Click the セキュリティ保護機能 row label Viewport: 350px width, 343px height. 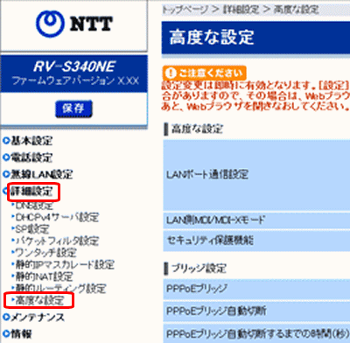210,241
